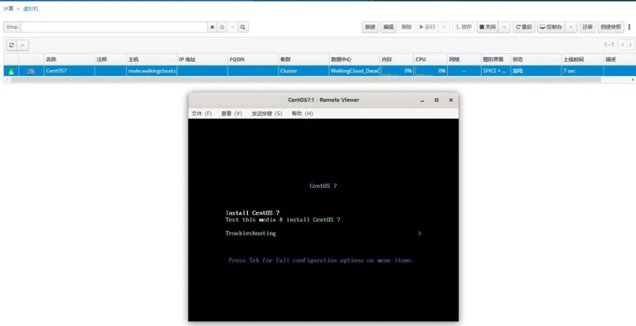
Task: Click inside the Vms search input
Action: click(x=114, y=27)
